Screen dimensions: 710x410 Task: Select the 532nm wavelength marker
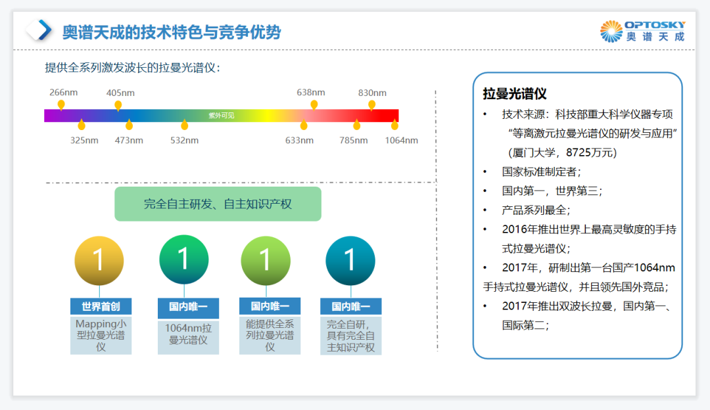coord(184,124)
